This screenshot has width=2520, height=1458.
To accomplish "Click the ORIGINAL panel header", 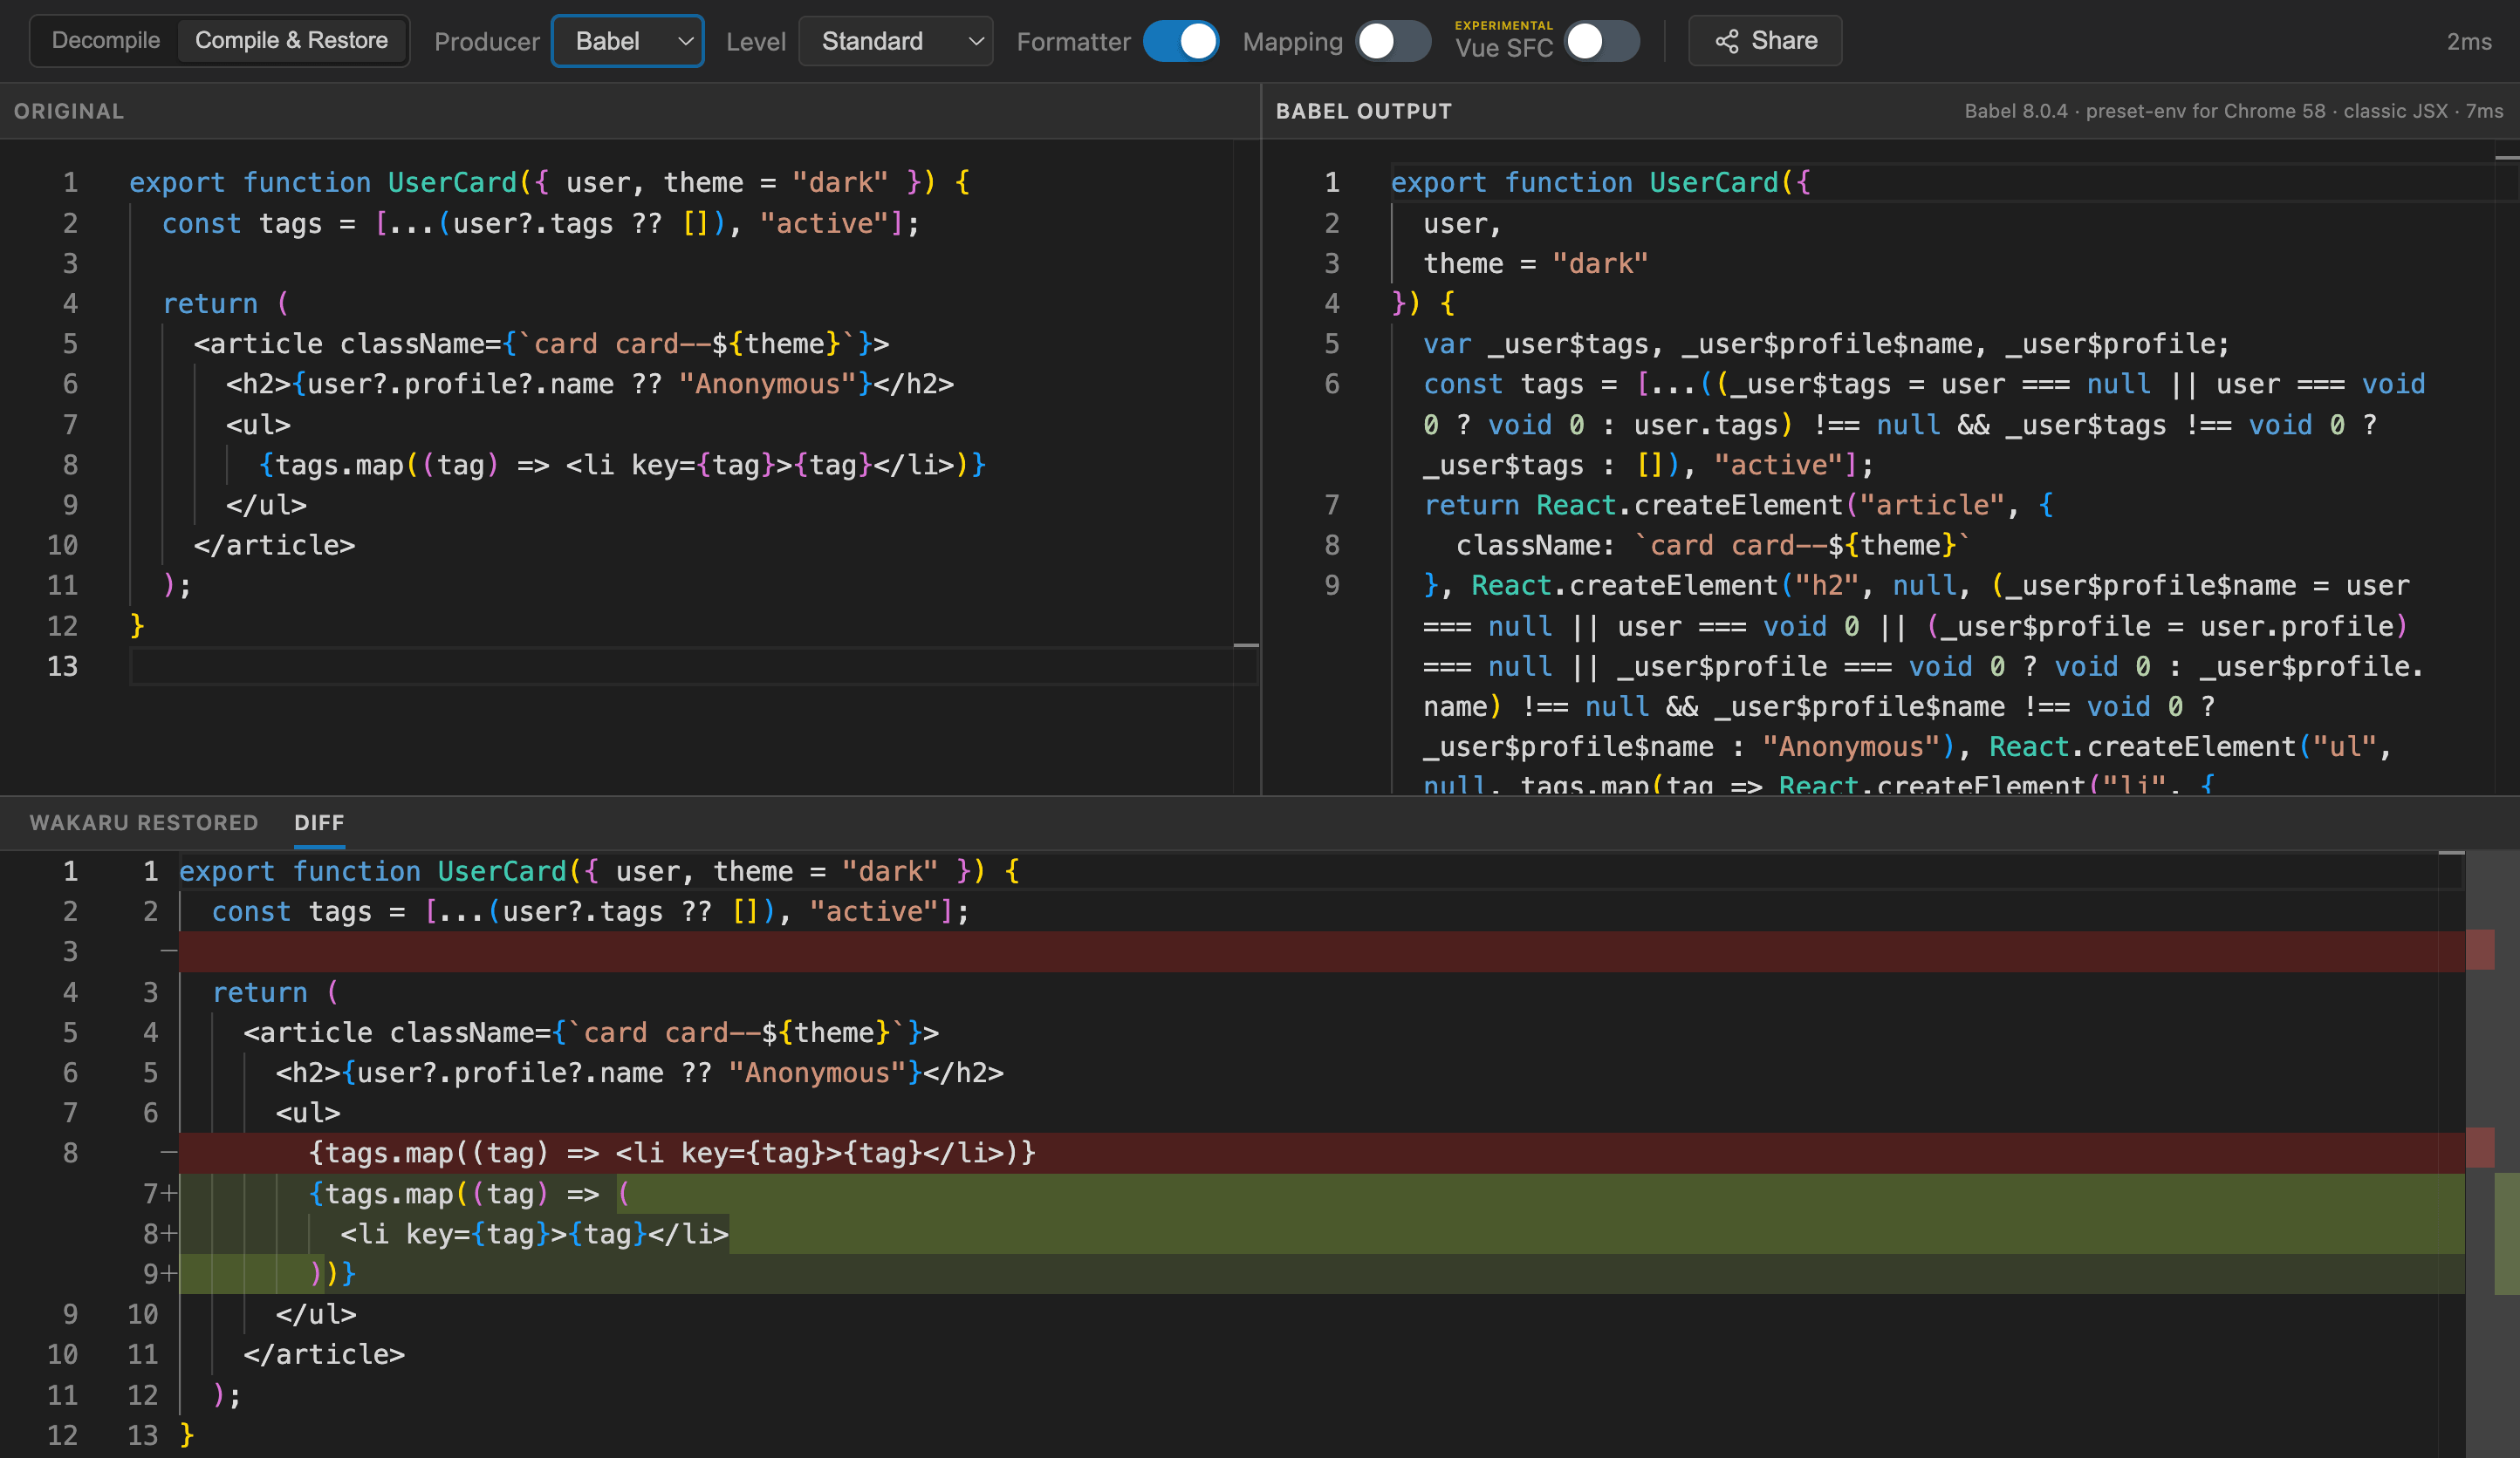I will pyautogui.click(x=69, y=111).
